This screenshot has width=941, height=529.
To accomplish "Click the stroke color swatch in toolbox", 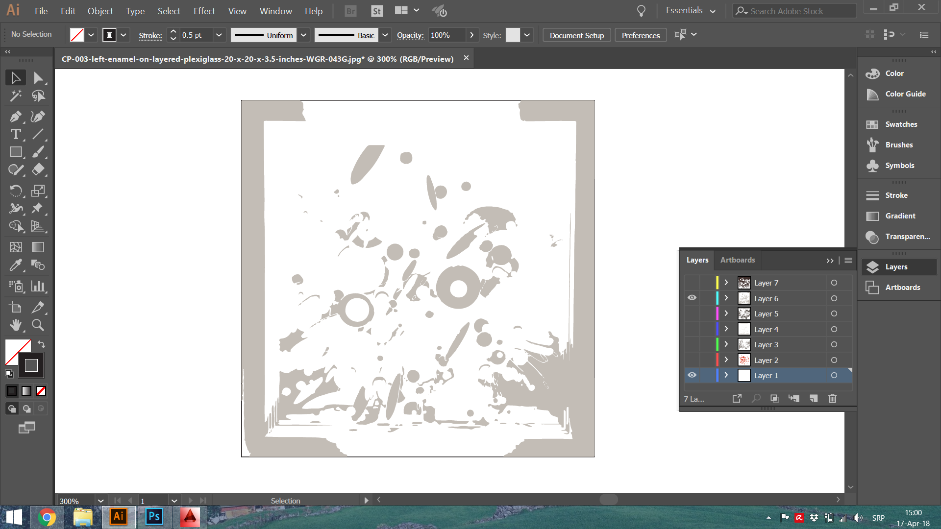I will pyautogui.click(x=31, y=365).
